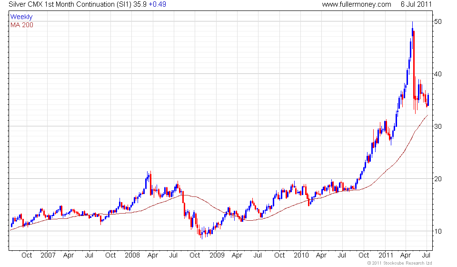The height and width of the screenshot is (267, 457).
Task: Select the 2009 year marker on time axis
Action: click(217, 255)
